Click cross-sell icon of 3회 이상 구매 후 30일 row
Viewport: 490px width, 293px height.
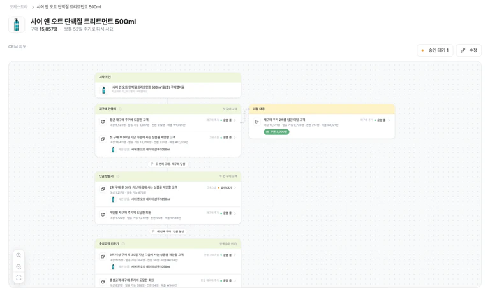[103, 257]
